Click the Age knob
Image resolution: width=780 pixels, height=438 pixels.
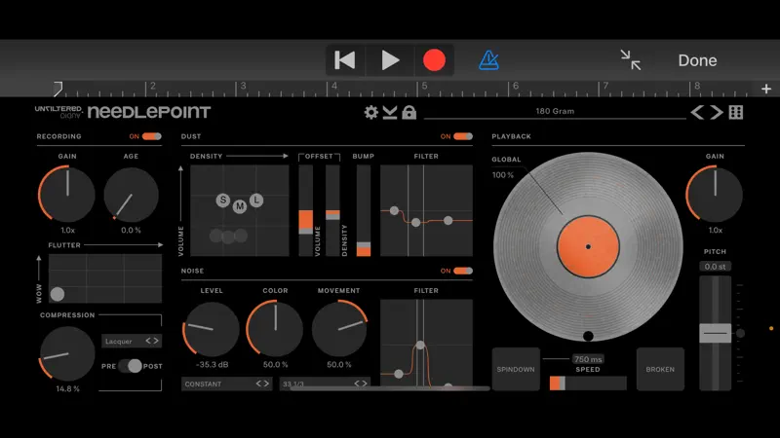(x=131, y=195)
